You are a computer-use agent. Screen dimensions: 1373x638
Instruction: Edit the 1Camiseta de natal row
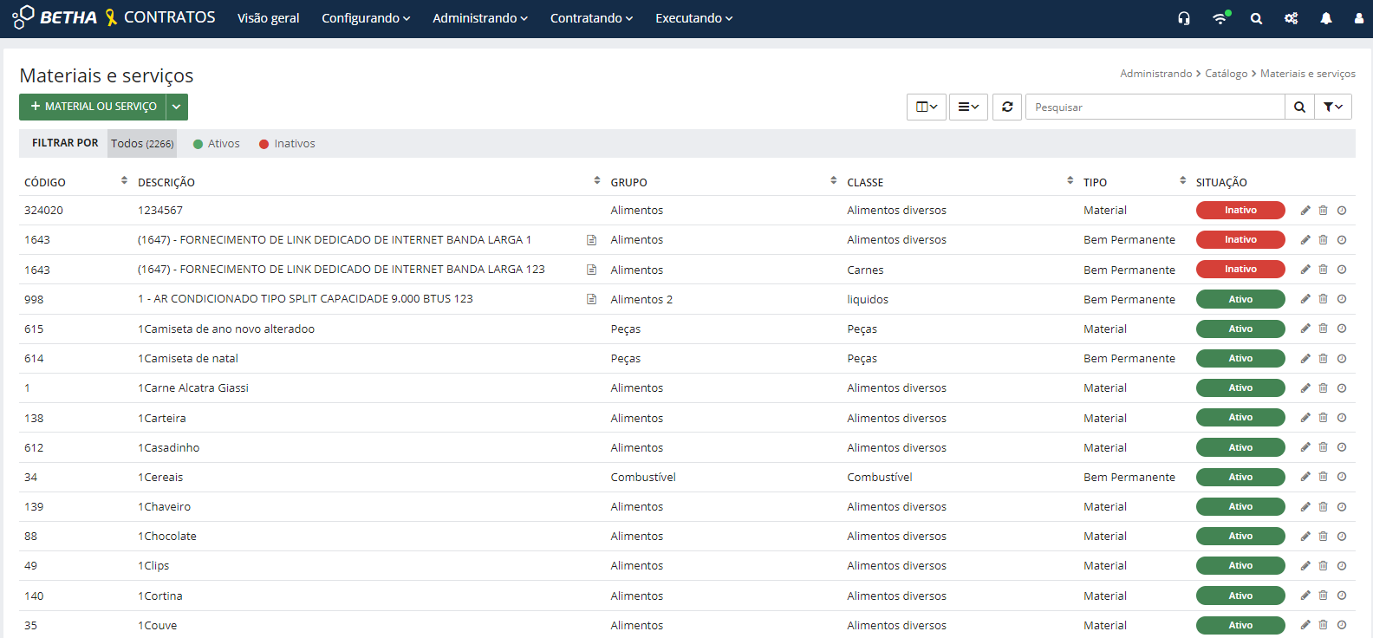click(x=1305, y=359)
